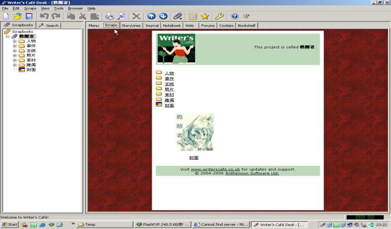391x229 pixels.
Task: Switch to the Search sidebar tab
Action: tap(49, 26)
